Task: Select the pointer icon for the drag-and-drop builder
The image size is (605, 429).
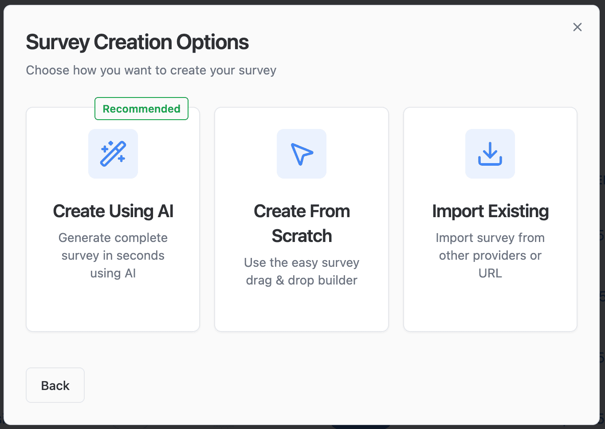Action: coord(302,154)
